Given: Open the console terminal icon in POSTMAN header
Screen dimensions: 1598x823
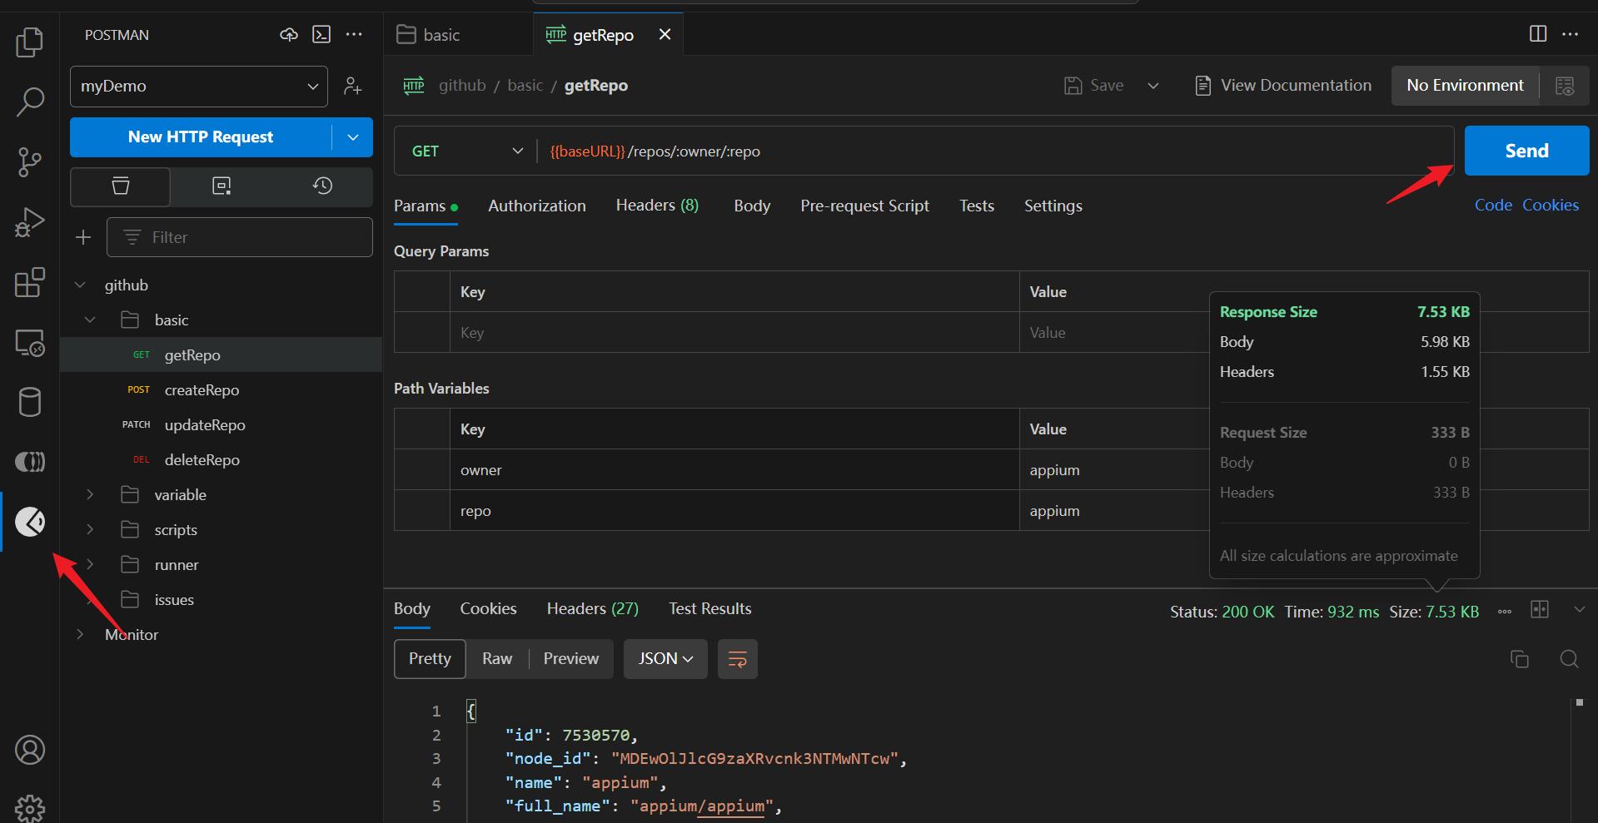Looking at the screenshot, I should click(321, 35).
